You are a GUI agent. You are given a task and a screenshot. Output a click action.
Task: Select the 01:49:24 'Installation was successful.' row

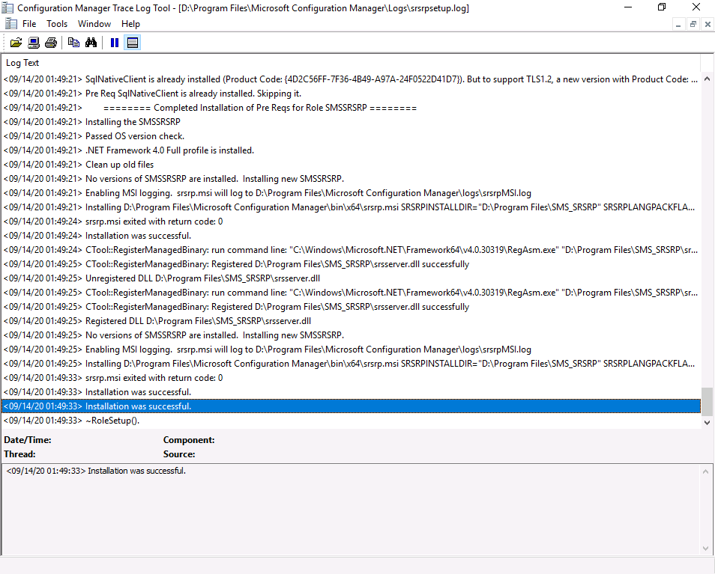pyautogui.click(x=351, y=236)
